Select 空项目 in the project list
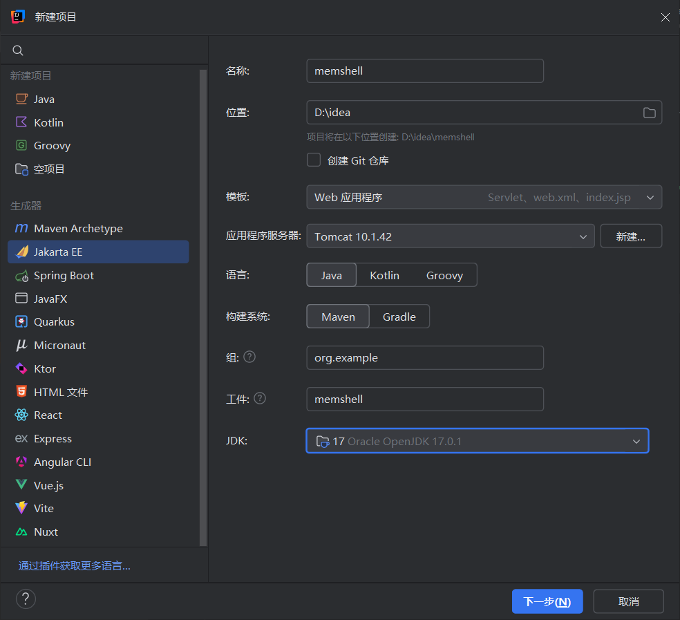 pyautogui.click(x=49, y=169)
